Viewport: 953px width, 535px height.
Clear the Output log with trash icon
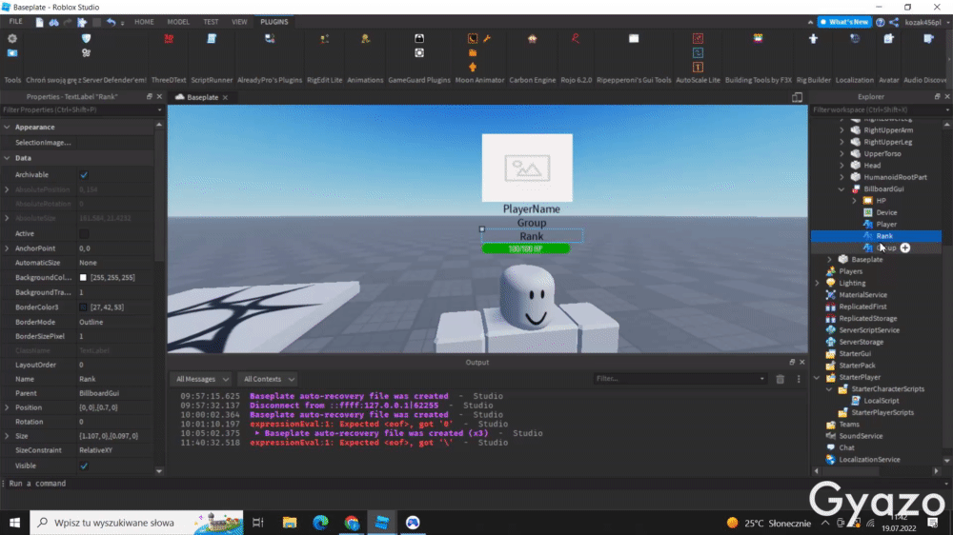(x=781, y=379)
